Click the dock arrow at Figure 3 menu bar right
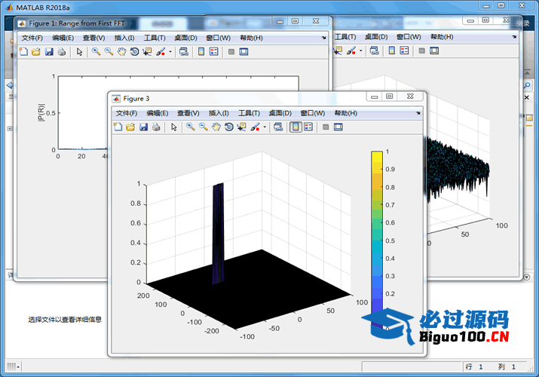The height and width of the screenshot is (377, 539). [x=418, y=113]
